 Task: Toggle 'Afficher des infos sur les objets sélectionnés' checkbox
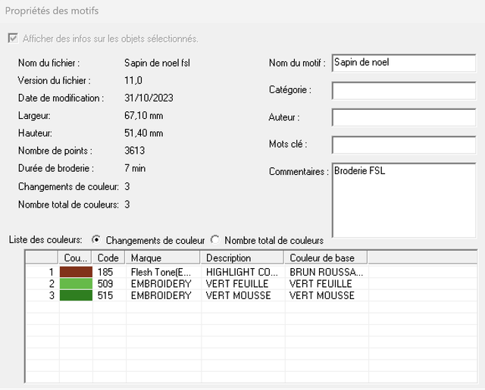11,39
